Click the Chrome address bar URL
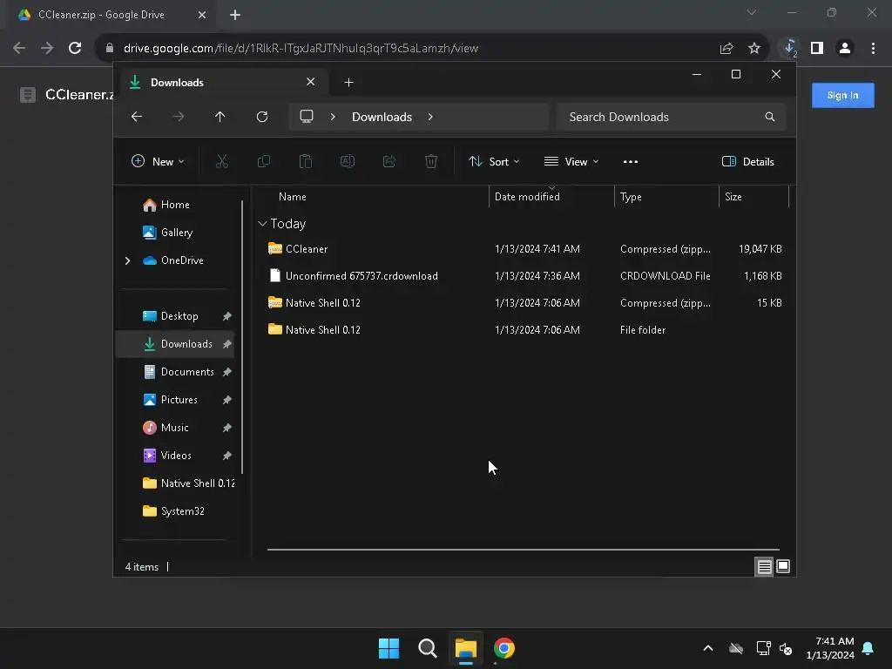The width and height of the screenshot is (892, 669). pos(301,49)
